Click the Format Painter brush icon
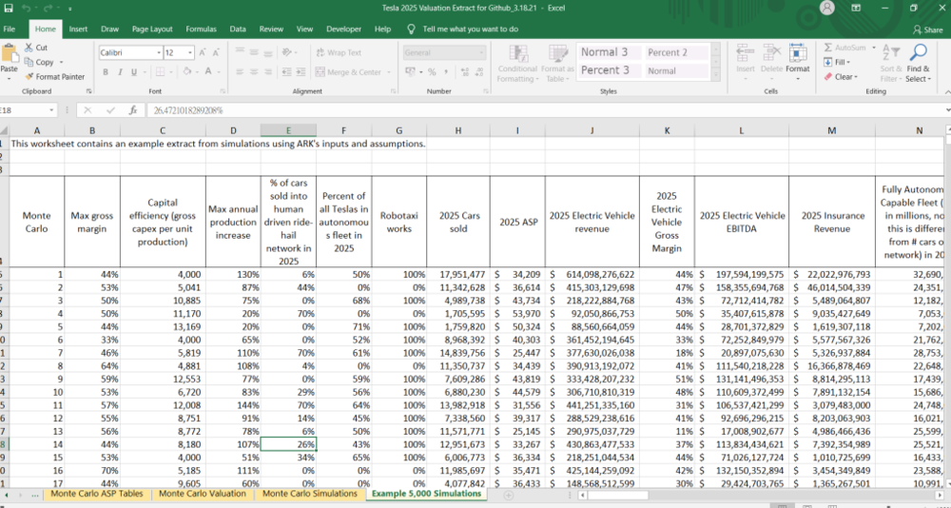951x508 pixels. [29, 76]
